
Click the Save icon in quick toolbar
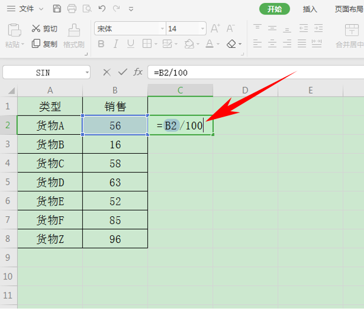(x=57, y=9)
